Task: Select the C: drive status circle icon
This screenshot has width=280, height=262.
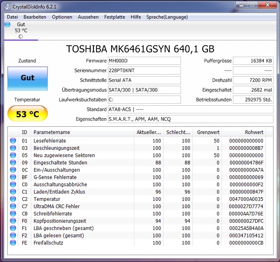Action: point(7,24)
